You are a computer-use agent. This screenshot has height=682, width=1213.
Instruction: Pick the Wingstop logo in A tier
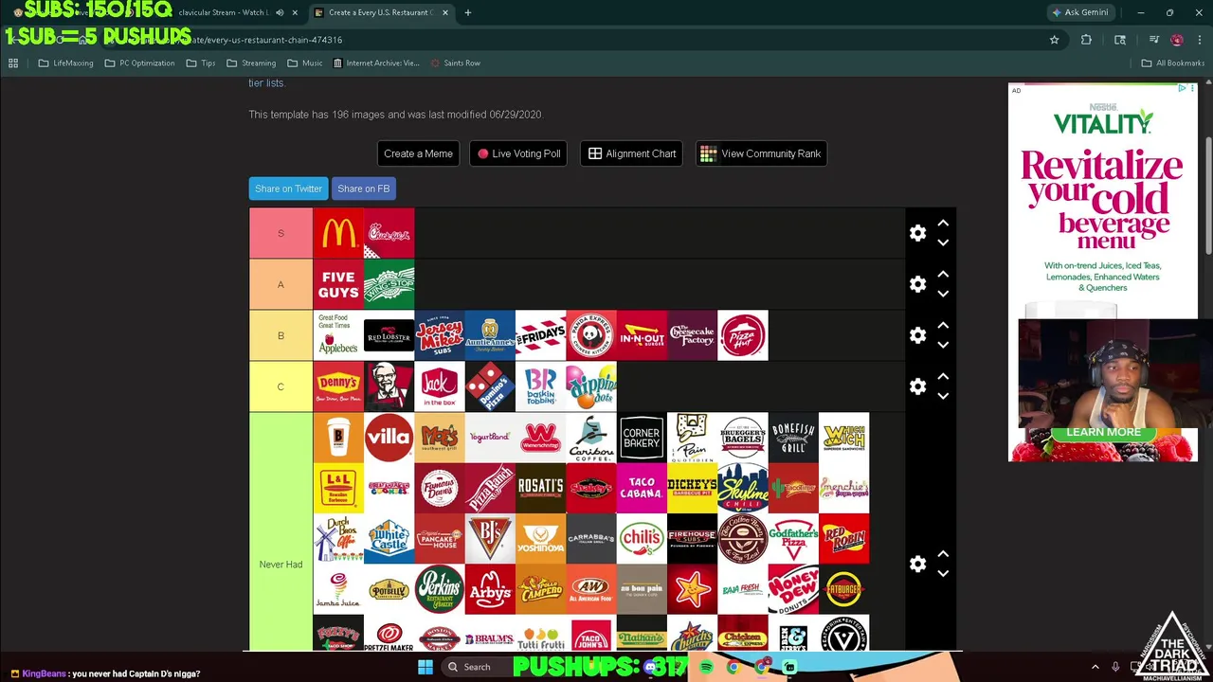(x=389, y=284)
